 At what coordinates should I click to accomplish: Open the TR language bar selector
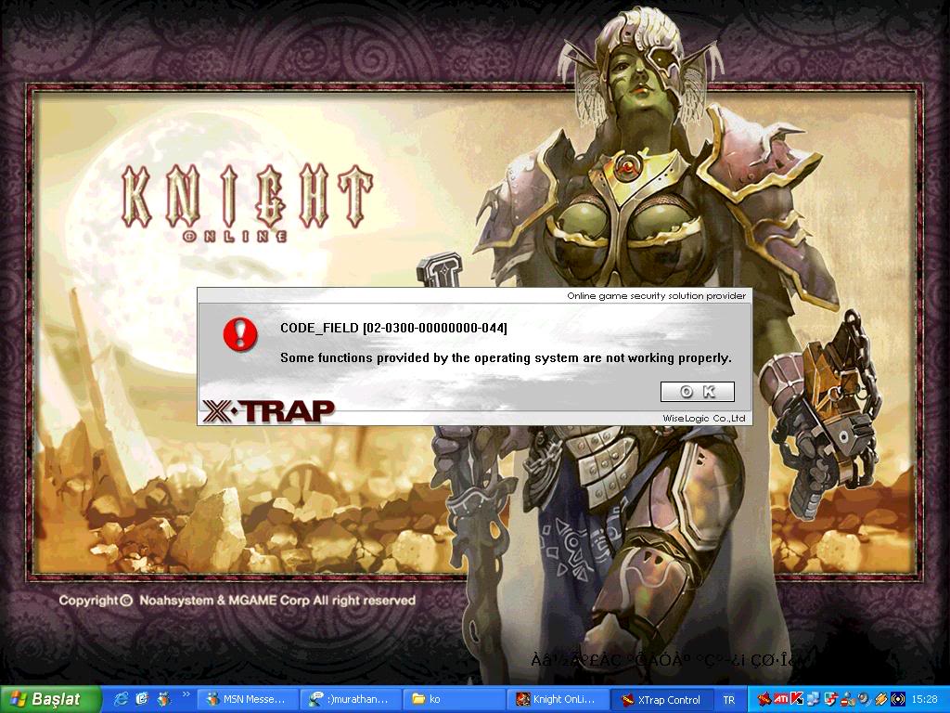pyautogui.click(x=728, y=700)
